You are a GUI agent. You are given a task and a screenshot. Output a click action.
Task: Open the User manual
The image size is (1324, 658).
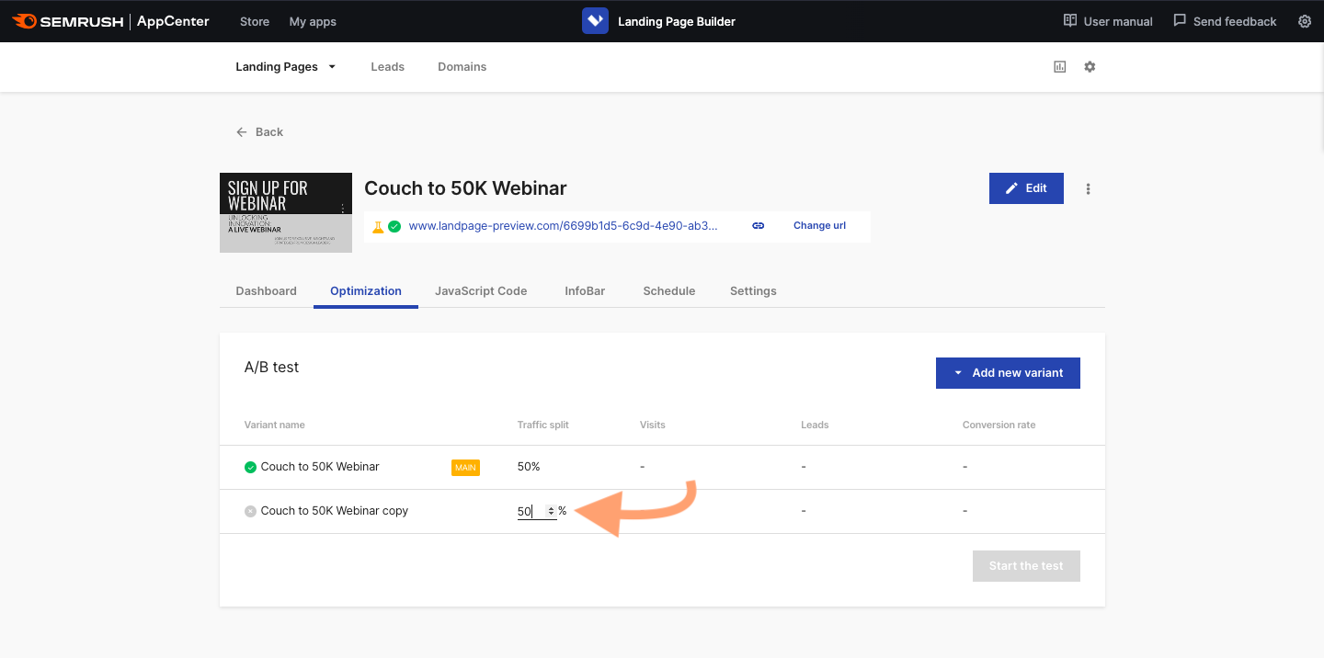tap(1107, 20)
